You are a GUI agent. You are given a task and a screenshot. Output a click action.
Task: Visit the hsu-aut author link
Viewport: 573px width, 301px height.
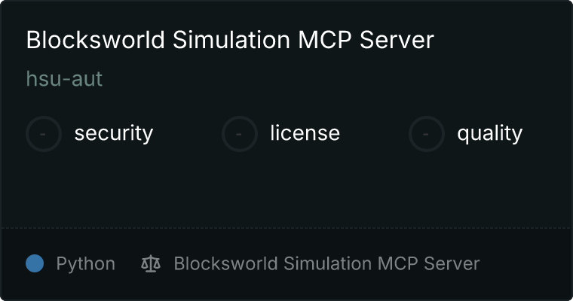tap(64, 79)
